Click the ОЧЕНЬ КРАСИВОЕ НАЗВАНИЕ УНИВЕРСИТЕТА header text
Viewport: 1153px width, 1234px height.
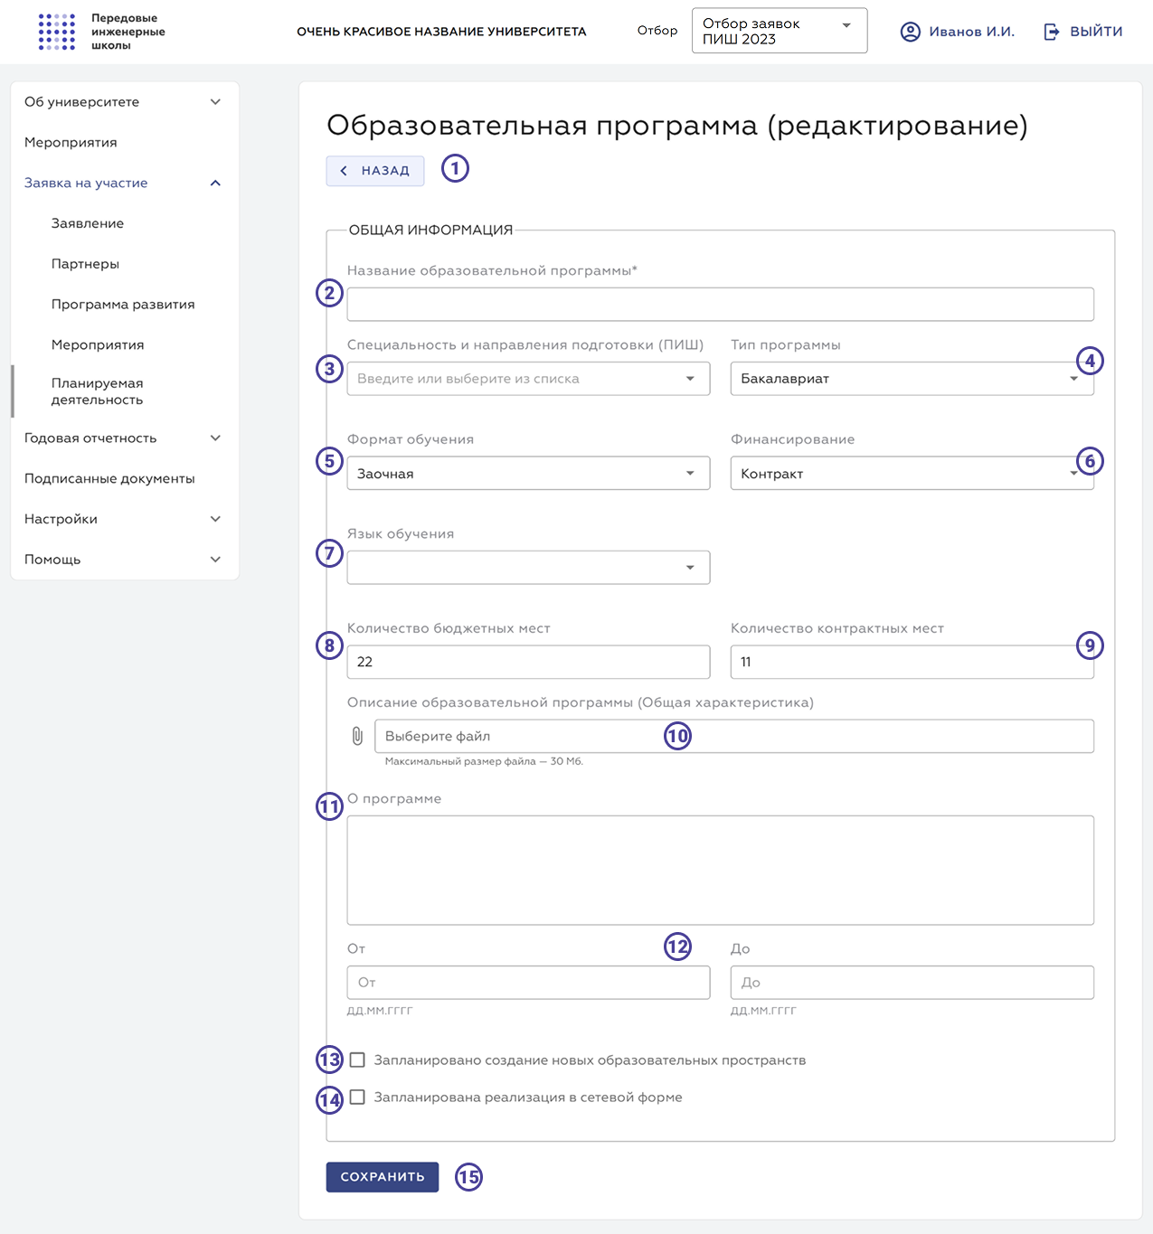coord(441,32)
